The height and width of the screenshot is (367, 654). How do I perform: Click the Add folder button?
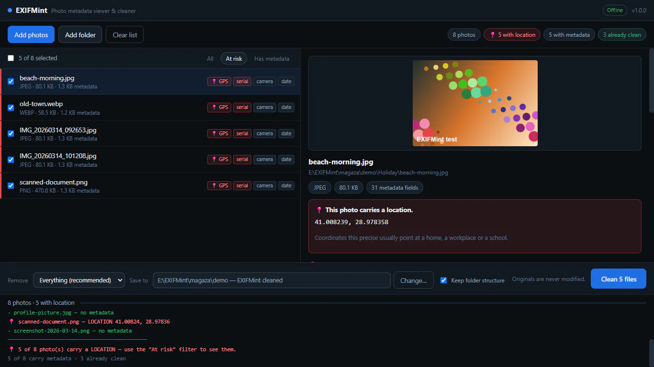coord(80,35)
